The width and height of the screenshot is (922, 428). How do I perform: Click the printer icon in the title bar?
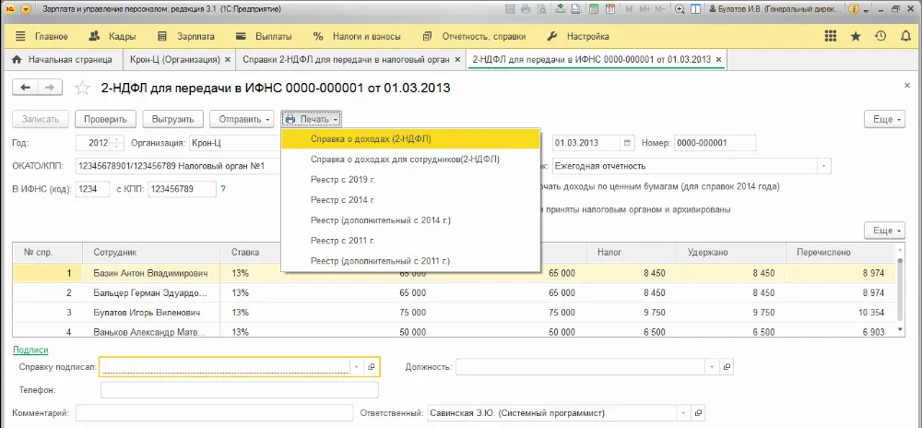[x=526, y=9]
